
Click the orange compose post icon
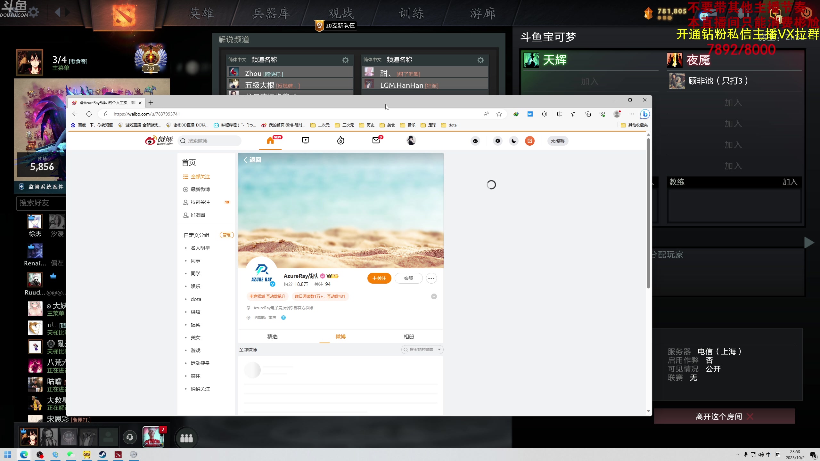[530, 141]
